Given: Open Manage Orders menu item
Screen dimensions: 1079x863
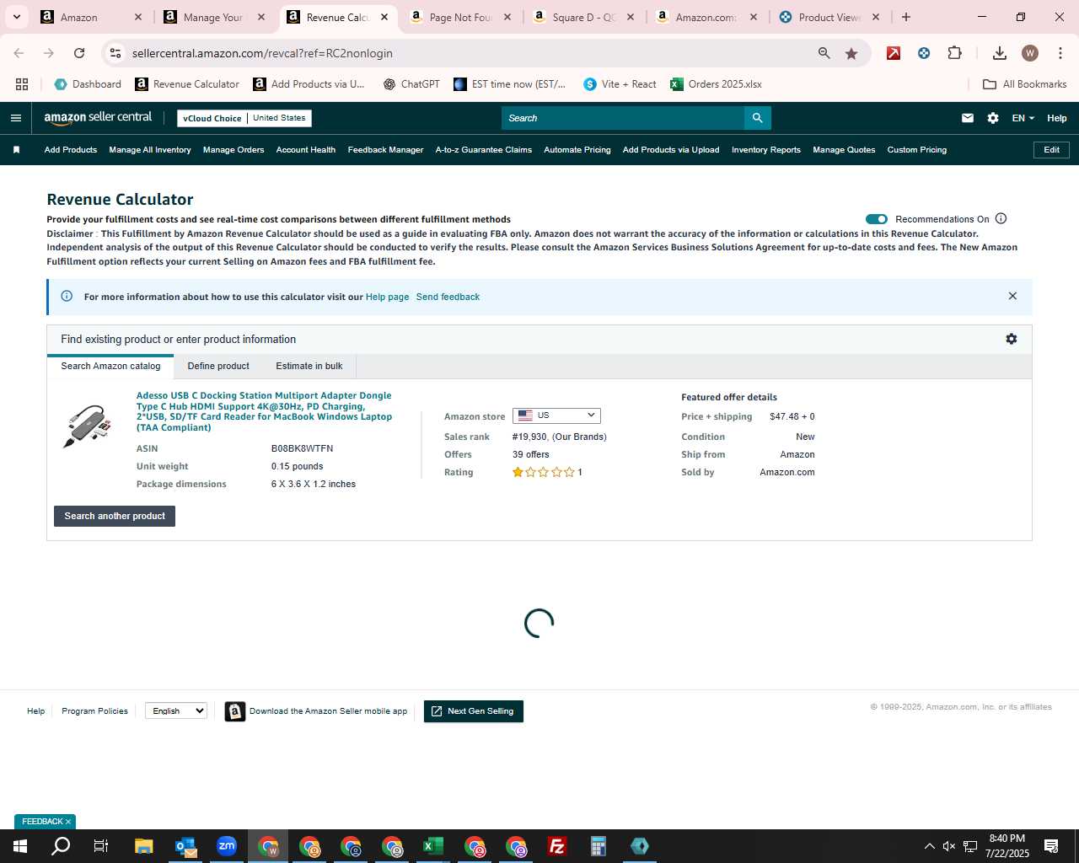Looking at the screenshot, I should click(234, 150).
